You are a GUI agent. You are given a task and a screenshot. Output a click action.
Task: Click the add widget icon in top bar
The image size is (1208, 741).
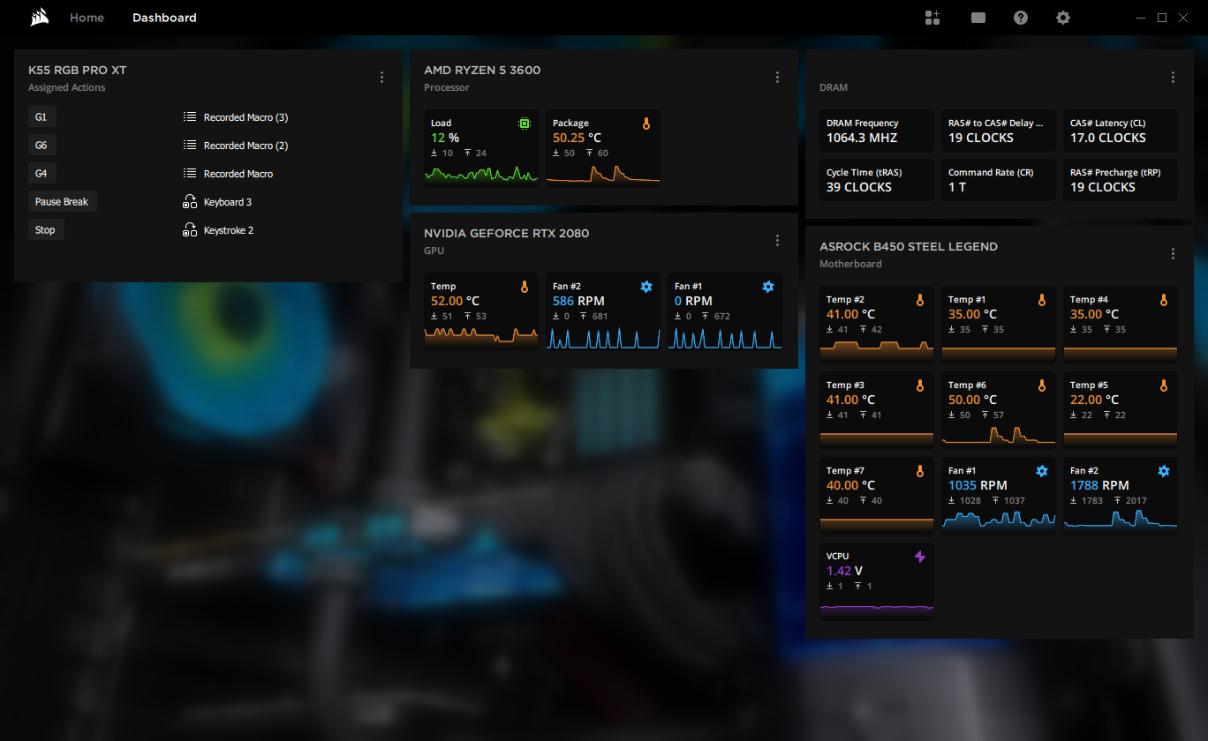[x=932, y=18]
